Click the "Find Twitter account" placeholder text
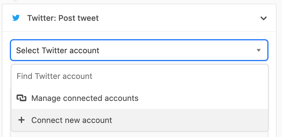Screen dimensions: 282x137 [55, 76]
